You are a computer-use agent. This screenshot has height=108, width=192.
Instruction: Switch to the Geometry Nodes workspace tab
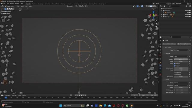pyautogui.click(x=93, y=4)
